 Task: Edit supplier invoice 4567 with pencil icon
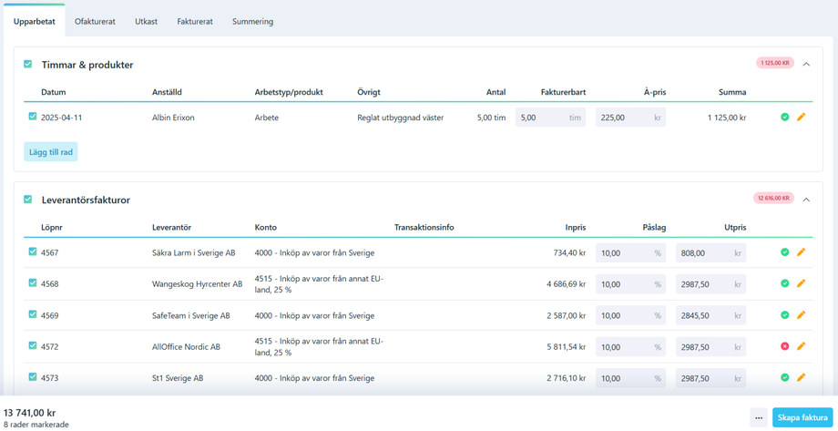click(x=802, y=252)
